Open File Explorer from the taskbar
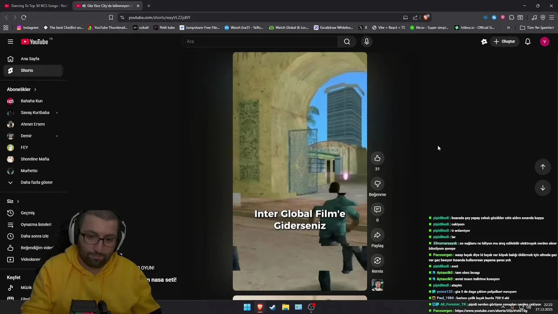 pyautogui.click(x=286, y=307)
